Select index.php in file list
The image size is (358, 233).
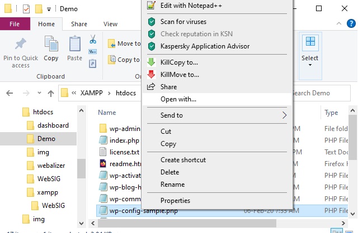coord(119,140)
